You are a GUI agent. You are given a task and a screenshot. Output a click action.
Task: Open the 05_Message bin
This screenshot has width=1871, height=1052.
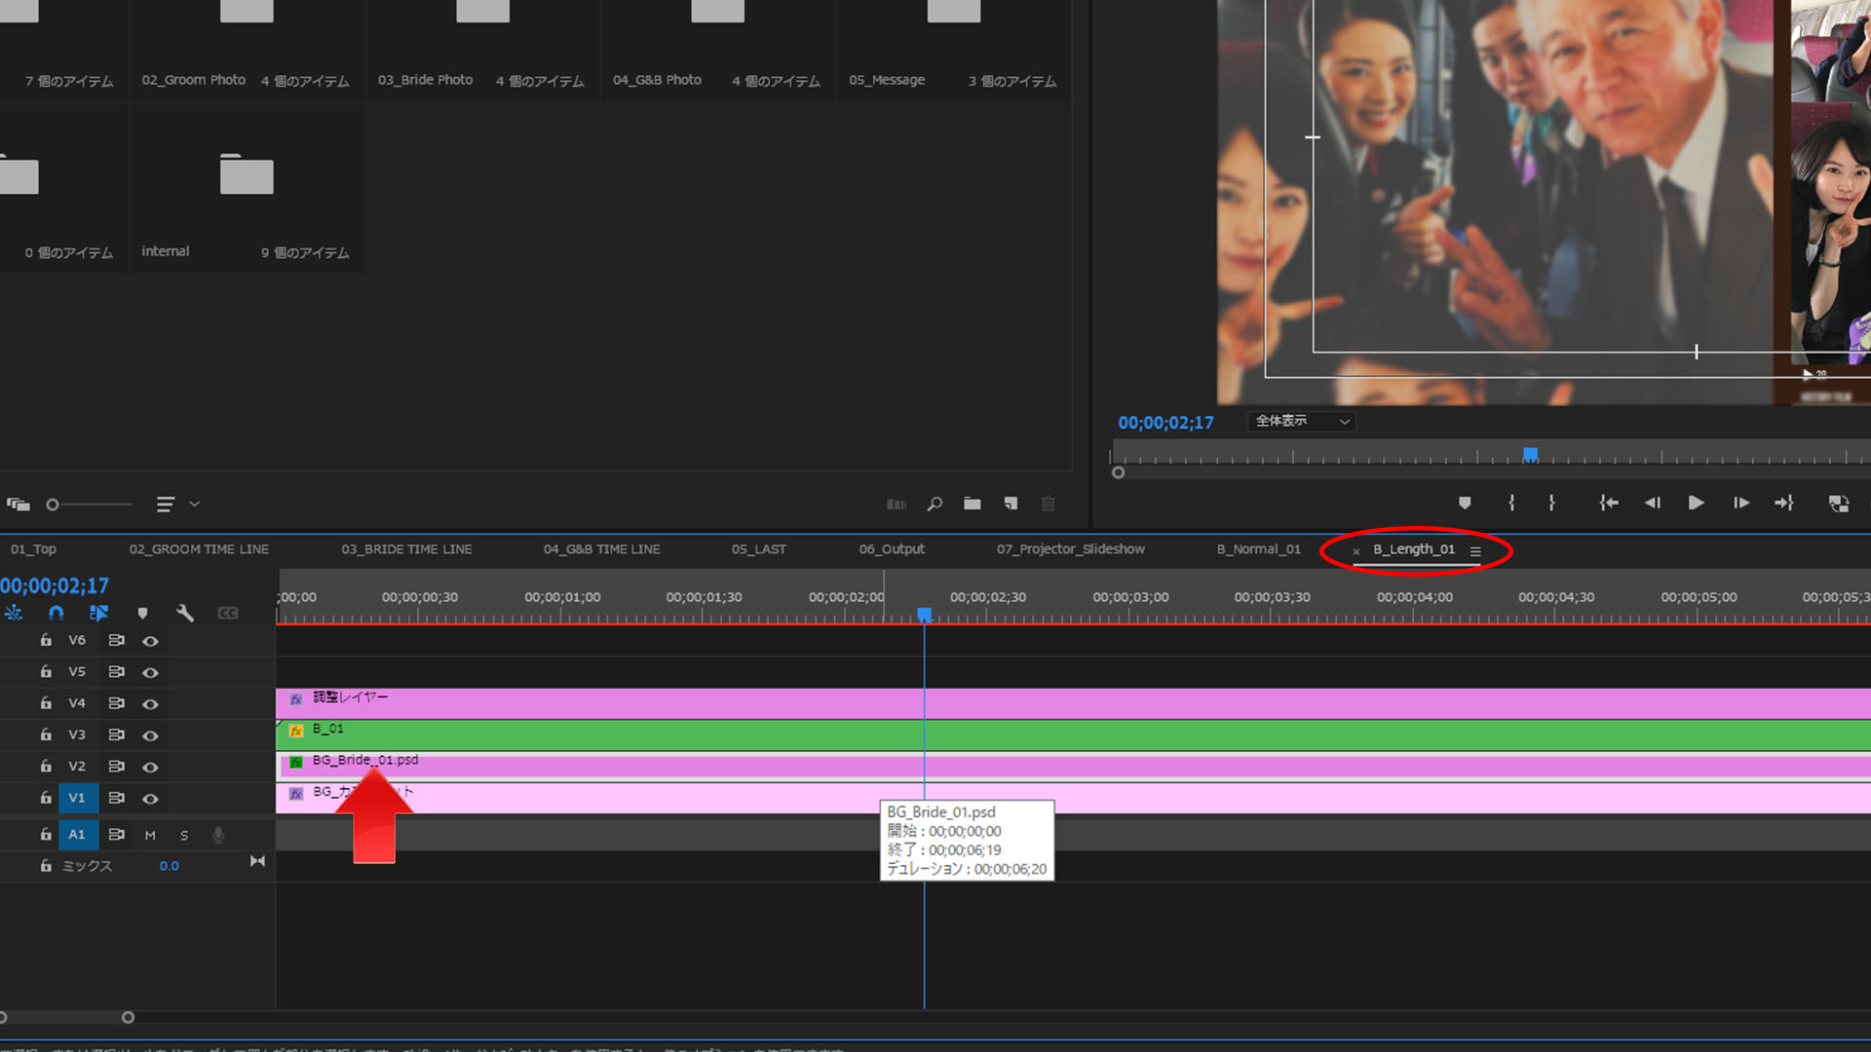tap(954, 11)
